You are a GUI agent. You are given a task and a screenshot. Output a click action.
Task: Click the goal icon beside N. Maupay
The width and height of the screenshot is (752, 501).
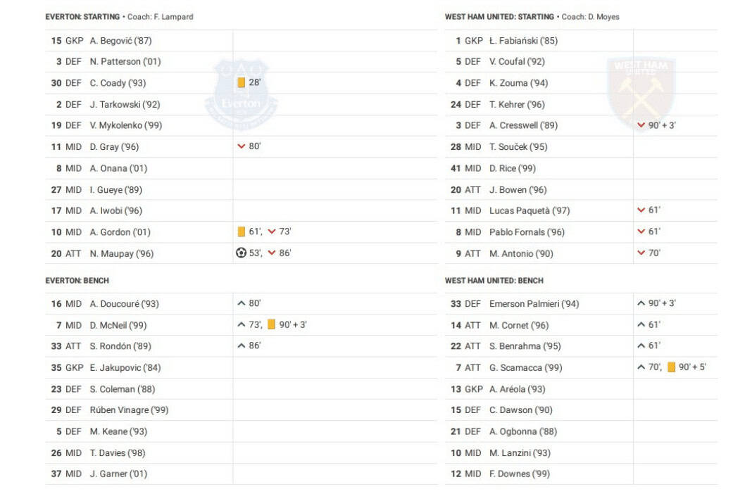coord(241,253)
